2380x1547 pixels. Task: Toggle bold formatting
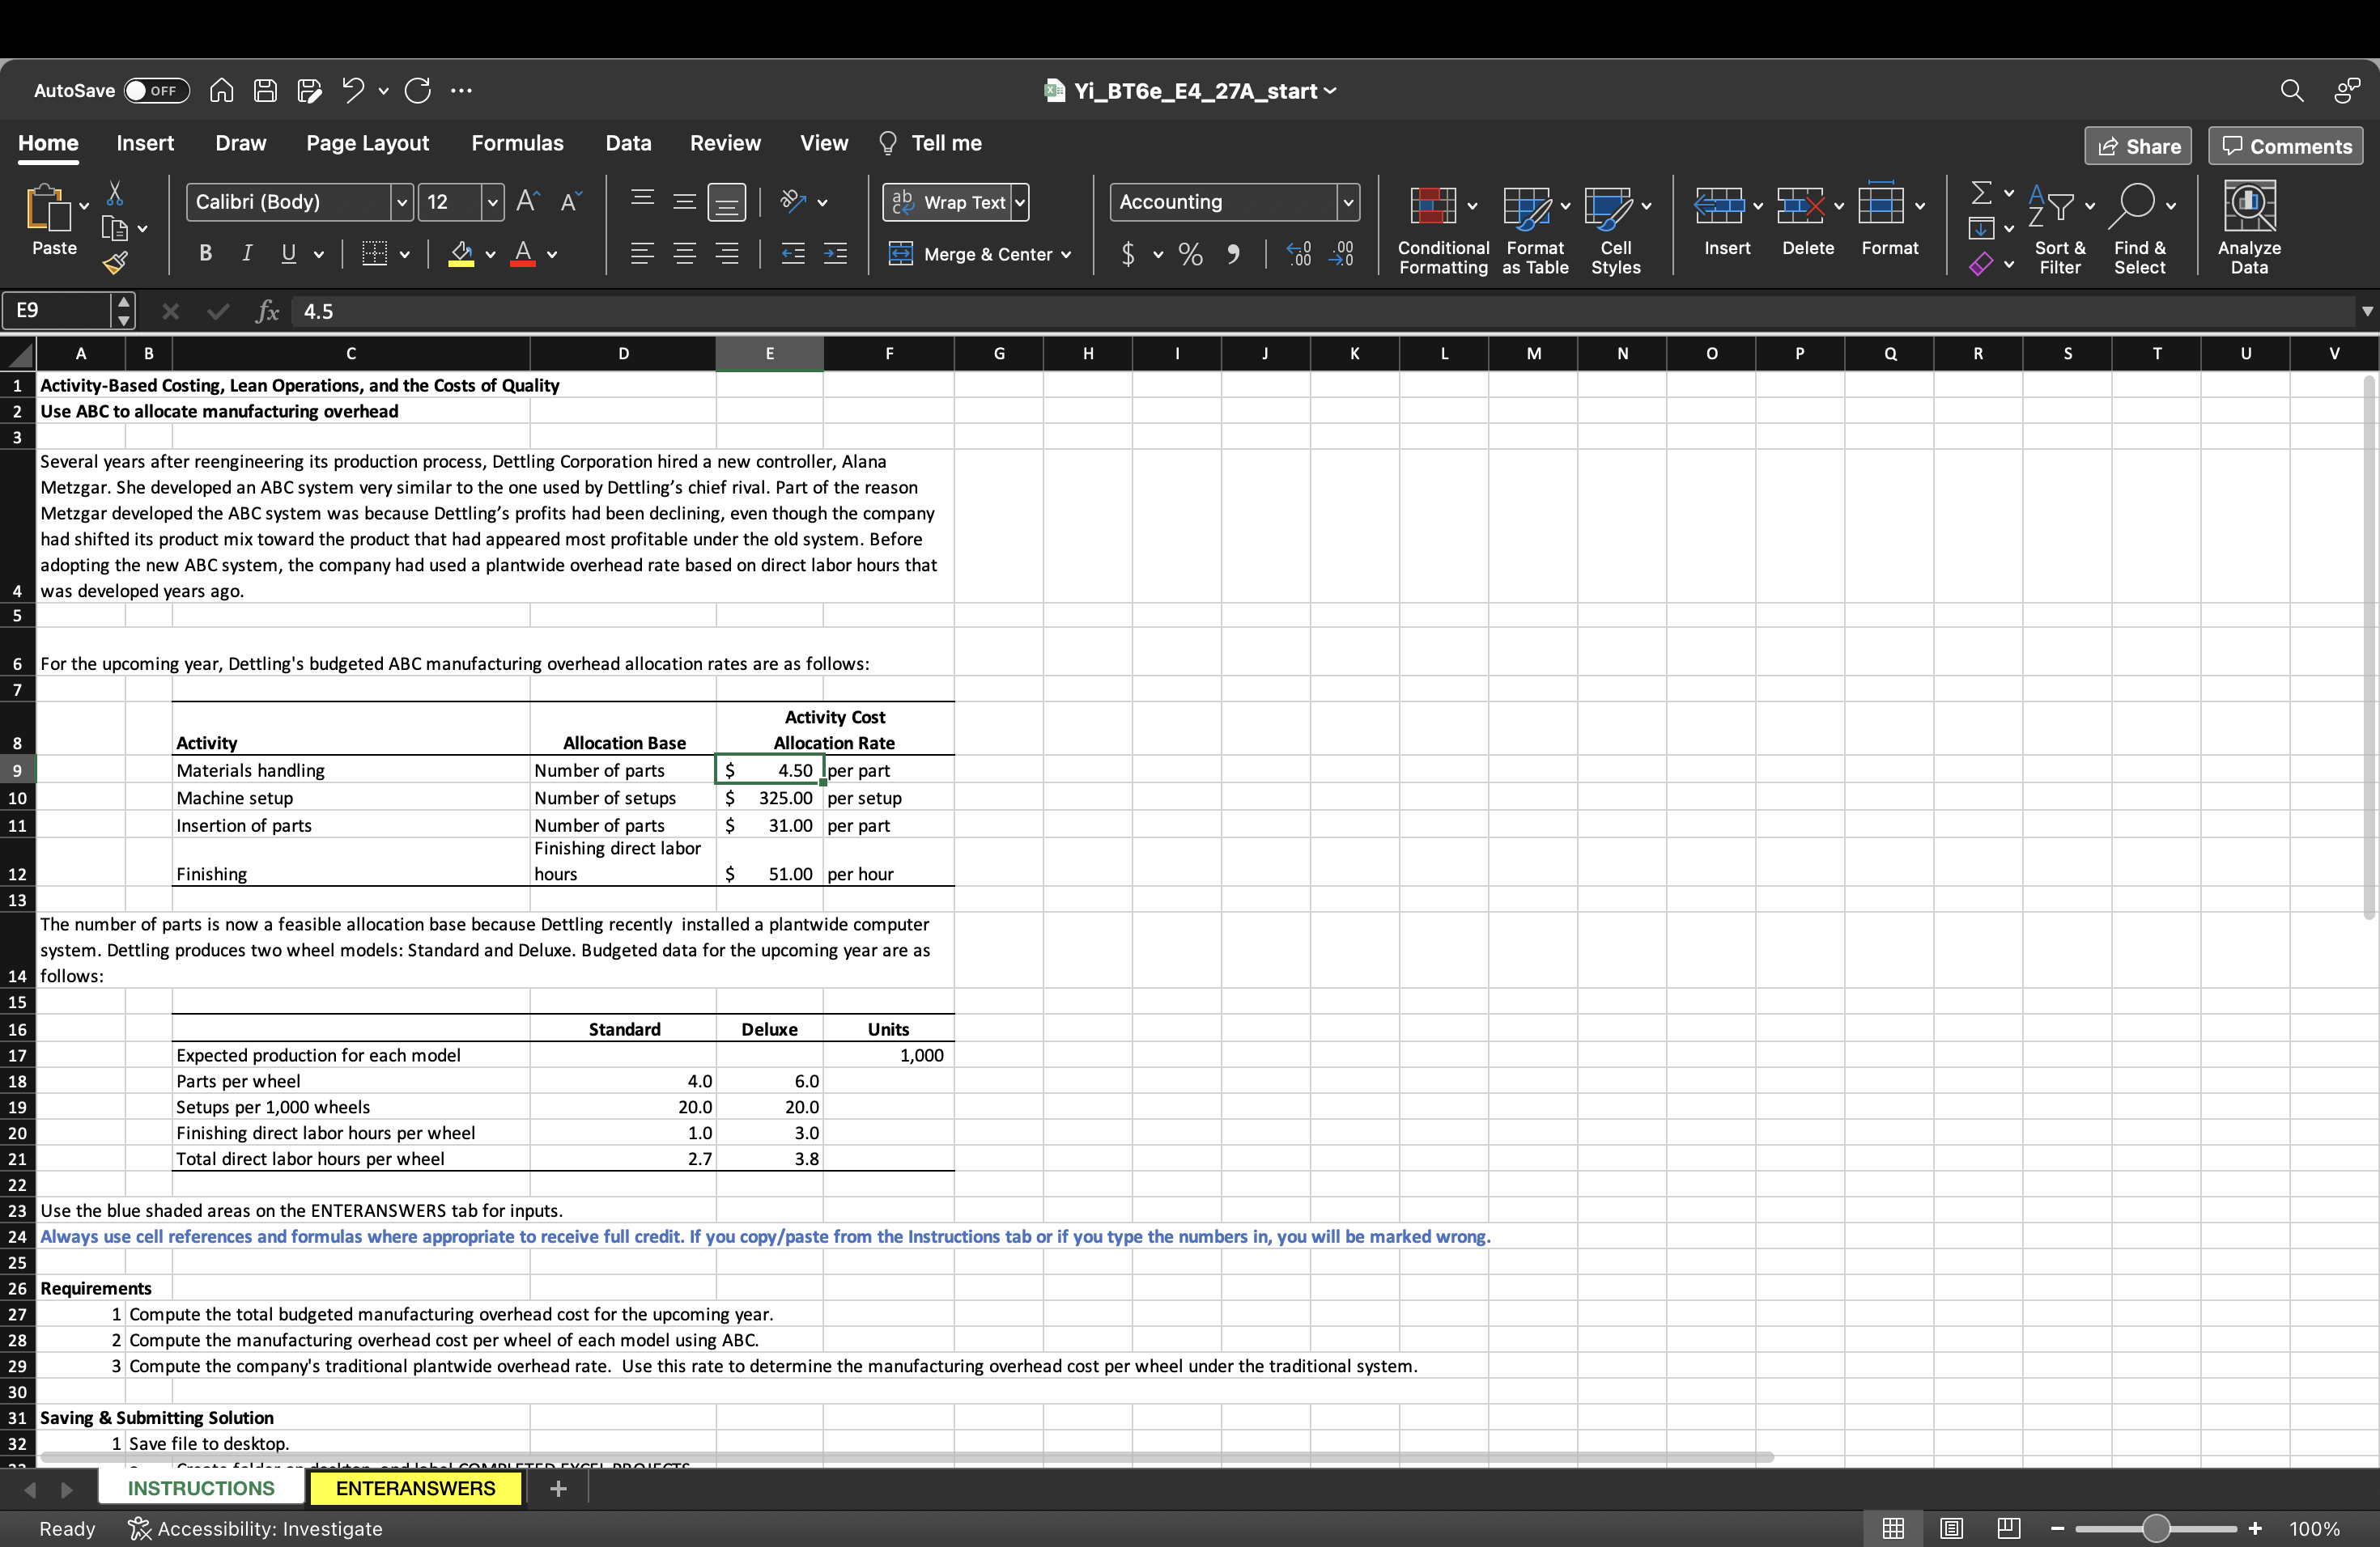tap(204, 252)
